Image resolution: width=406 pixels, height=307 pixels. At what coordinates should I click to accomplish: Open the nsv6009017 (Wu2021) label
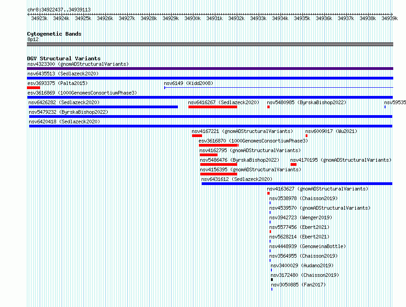(331, 131)
